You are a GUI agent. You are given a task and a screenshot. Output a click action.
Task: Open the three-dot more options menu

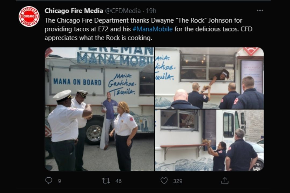click(260, 10)
